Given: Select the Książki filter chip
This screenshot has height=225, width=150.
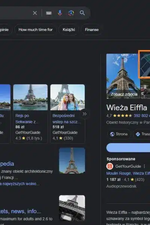Looking at the screenshot, I should tap(69, 30).
